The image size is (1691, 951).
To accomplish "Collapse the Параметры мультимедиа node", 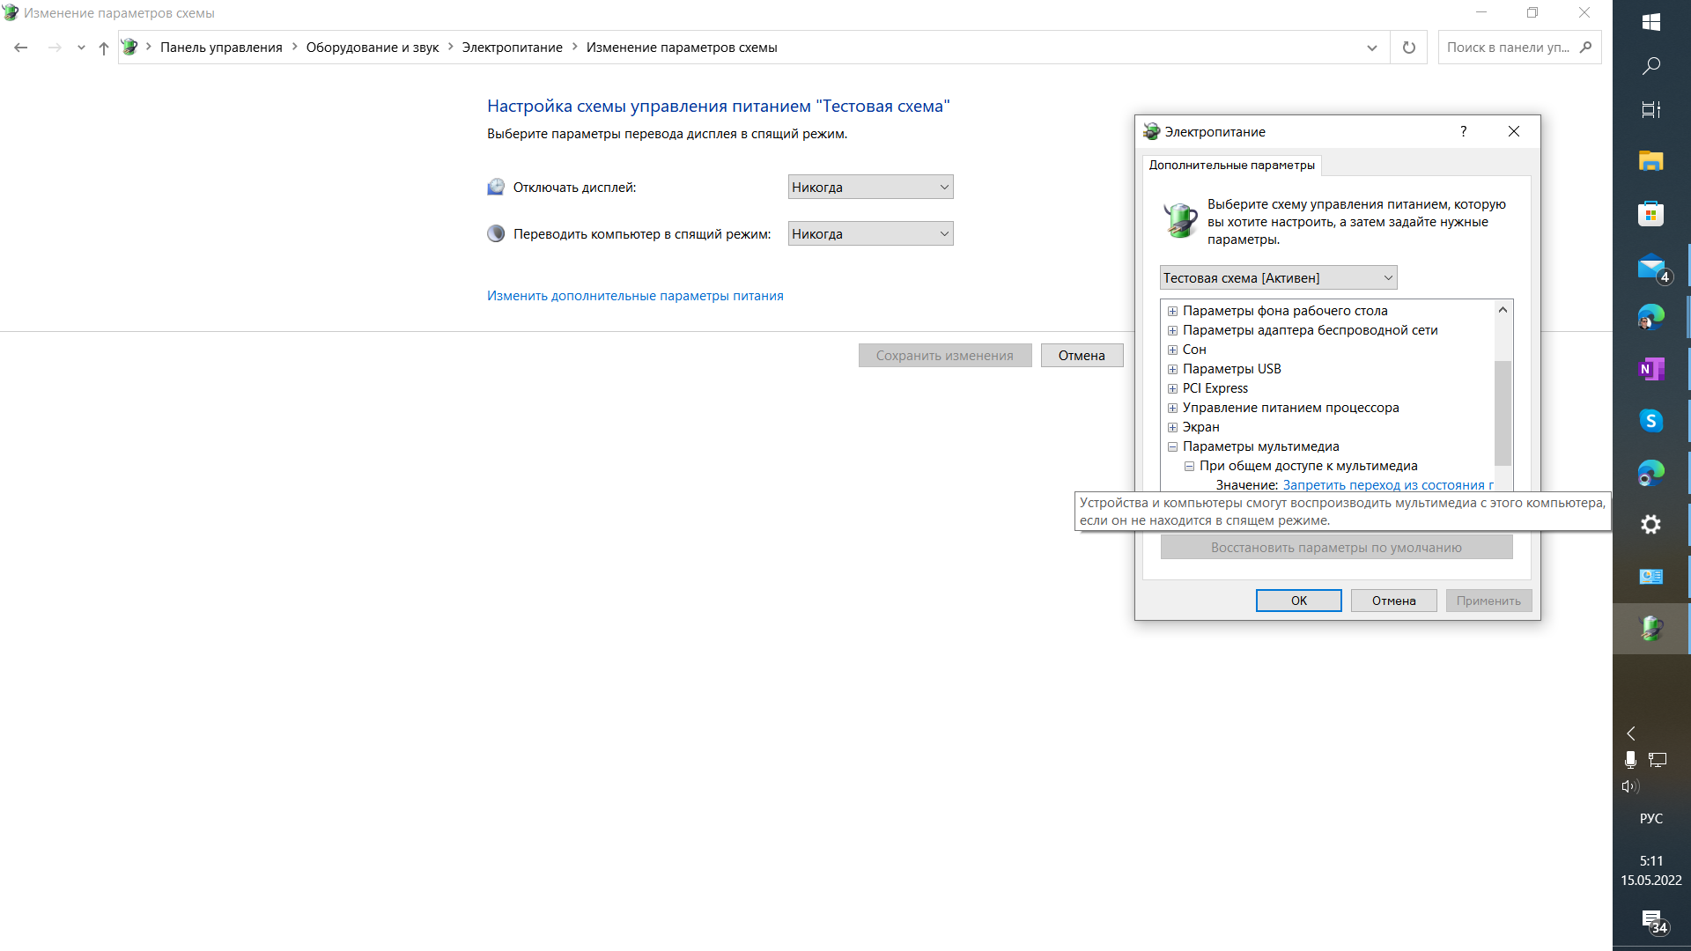I will pos(1172,446).
